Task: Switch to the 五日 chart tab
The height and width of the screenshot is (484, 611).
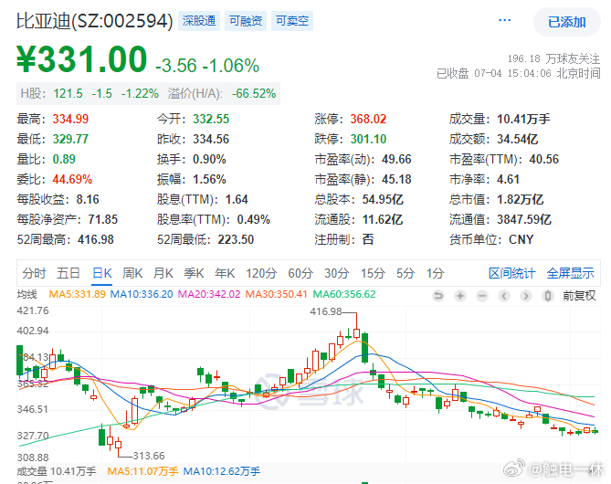Action: tap(68, 273)
